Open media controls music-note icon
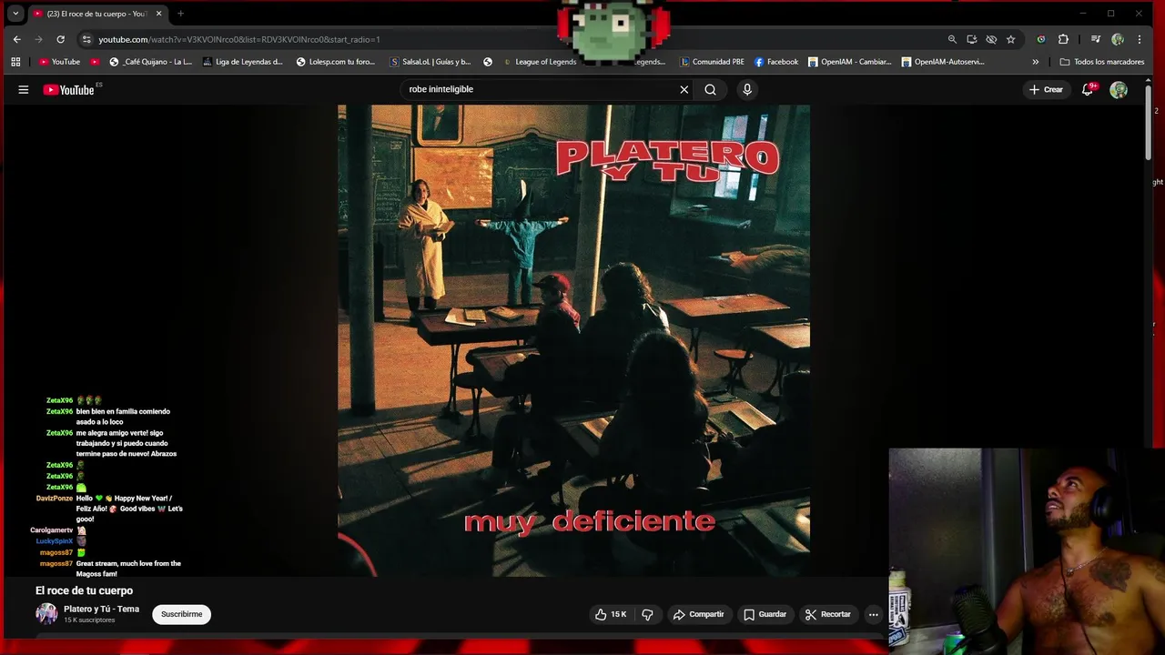 (x=1095, y=39)
